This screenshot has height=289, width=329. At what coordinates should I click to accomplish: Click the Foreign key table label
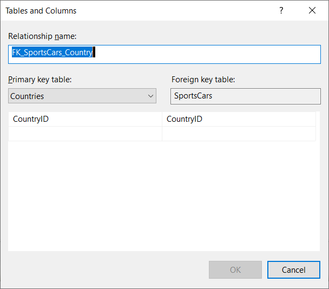(203, 80)
